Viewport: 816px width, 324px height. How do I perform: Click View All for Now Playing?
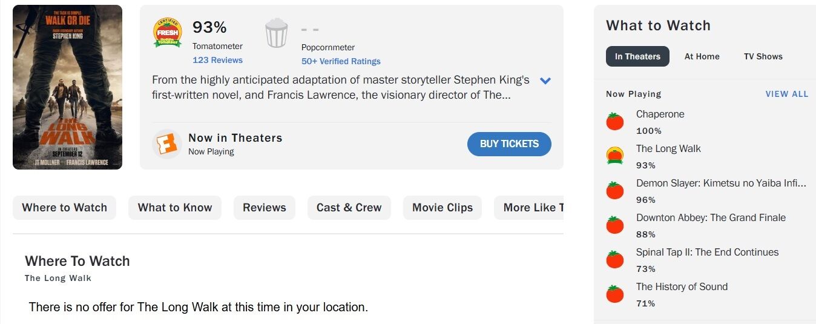click(x=786, y=94)
